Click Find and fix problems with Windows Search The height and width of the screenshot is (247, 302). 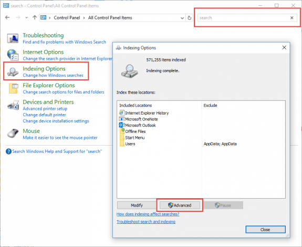[64, 42]
